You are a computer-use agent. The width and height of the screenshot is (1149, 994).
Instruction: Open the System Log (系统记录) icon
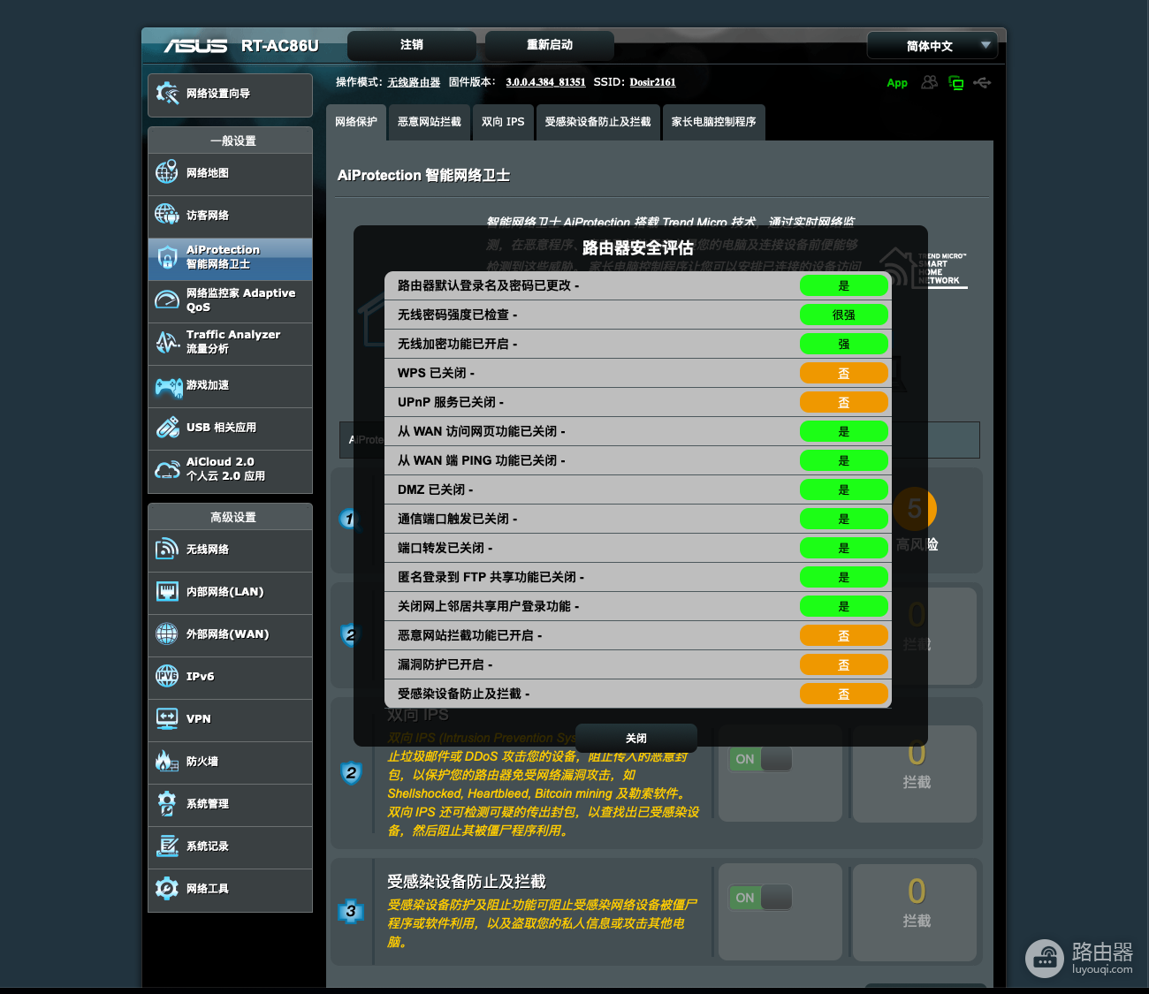click(x=167, y=846)
